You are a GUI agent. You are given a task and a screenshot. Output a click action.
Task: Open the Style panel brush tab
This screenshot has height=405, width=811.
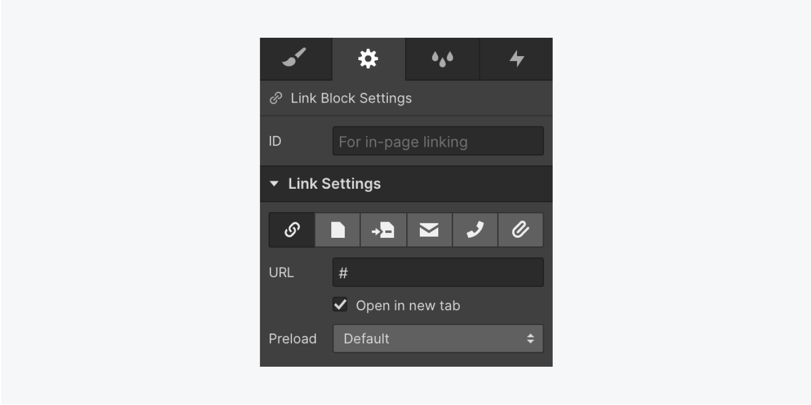coord(296,58)
